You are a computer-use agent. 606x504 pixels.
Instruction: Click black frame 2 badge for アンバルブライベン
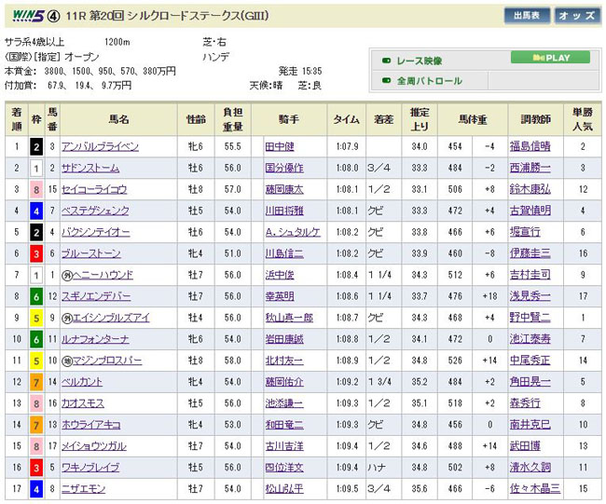(35, 147)
